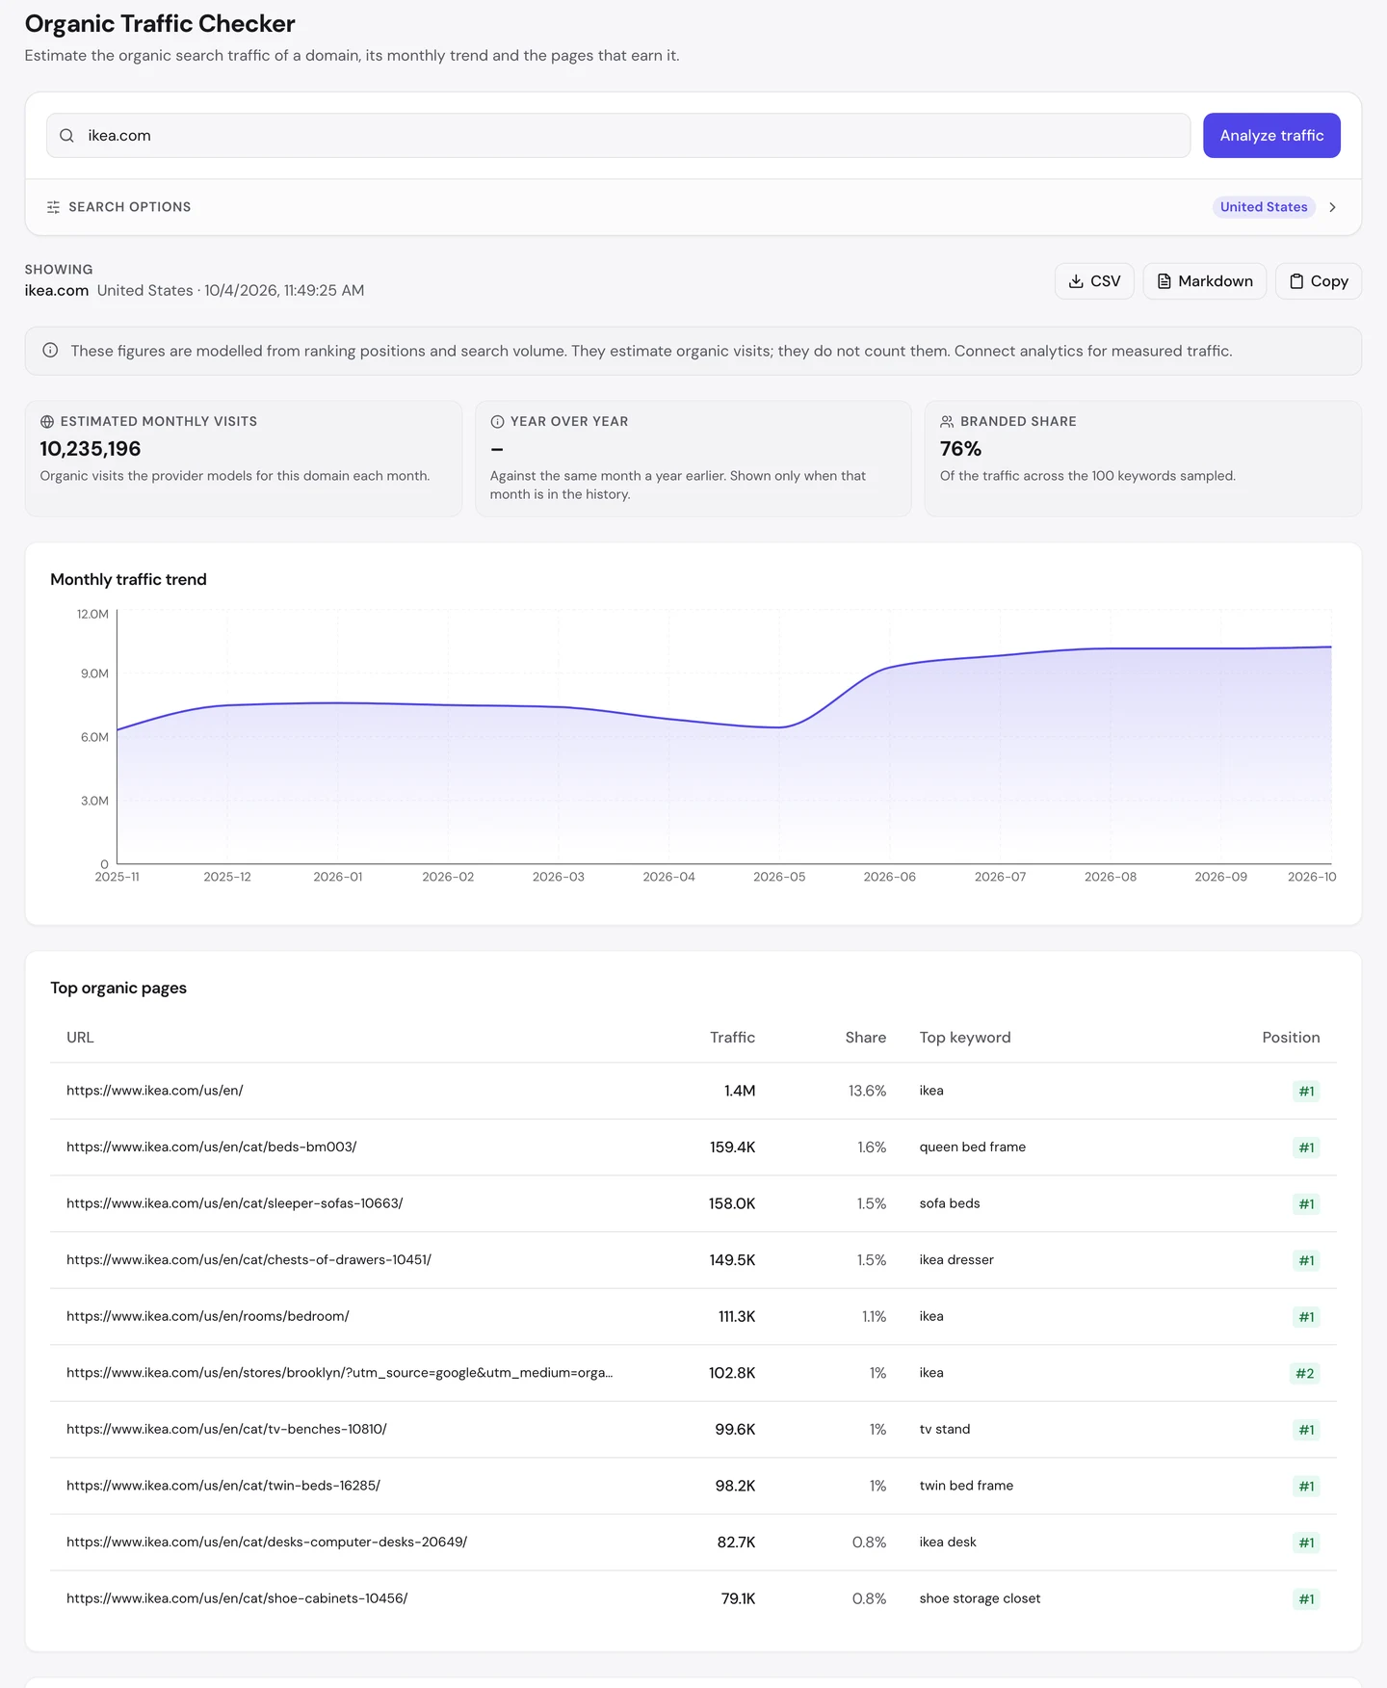Open the beds-bm003 category URL
Screen dimensions: 1387x1688
click(212, 1147)
